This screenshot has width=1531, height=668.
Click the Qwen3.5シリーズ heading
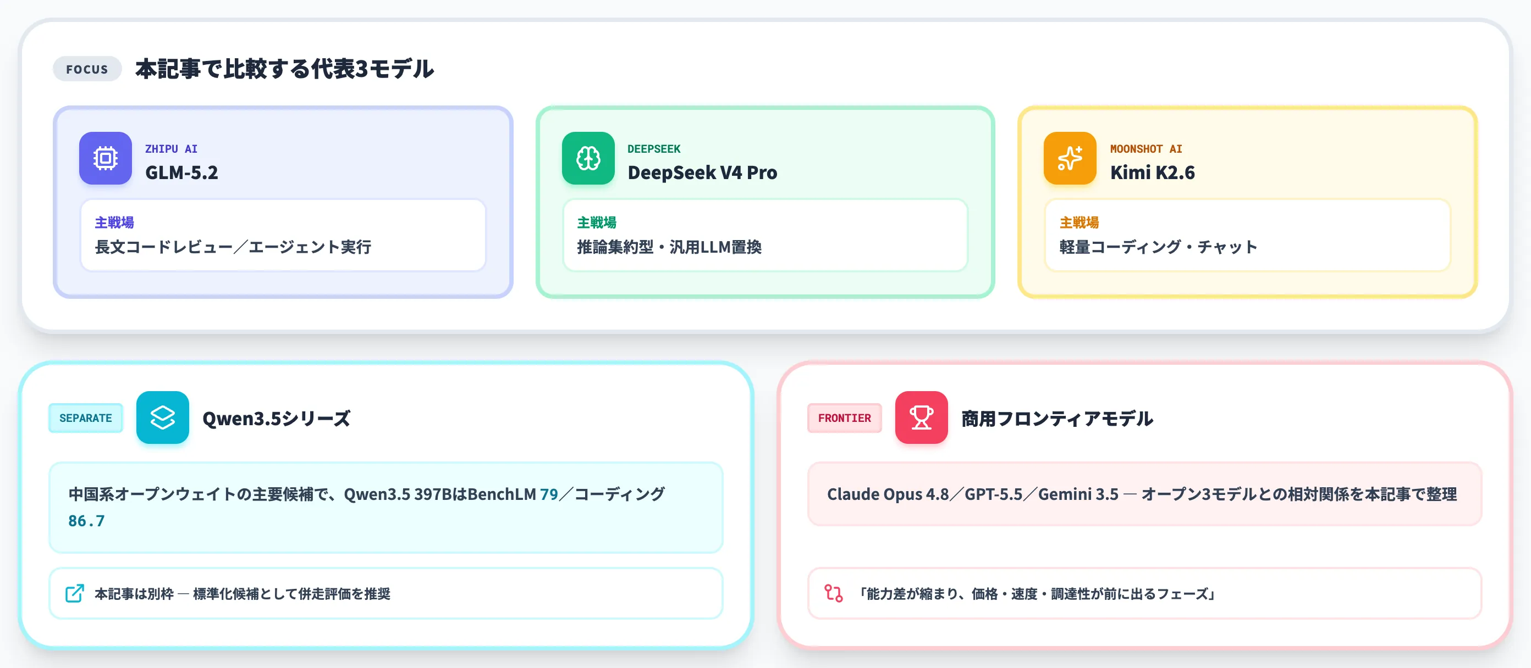tap(277, 418)
